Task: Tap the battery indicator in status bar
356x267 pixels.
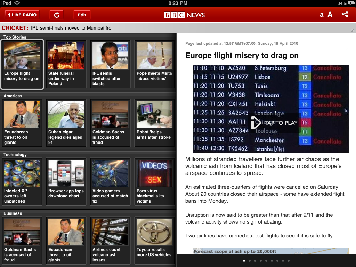Action: (350, 3)
